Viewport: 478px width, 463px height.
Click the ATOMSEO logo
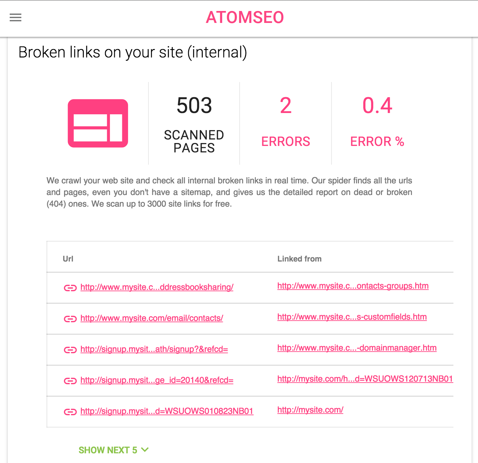pyautogui.click(x=244, y=17)
